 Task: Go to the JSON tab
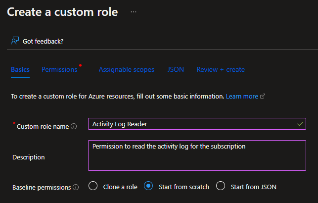(x=176, y=70)
